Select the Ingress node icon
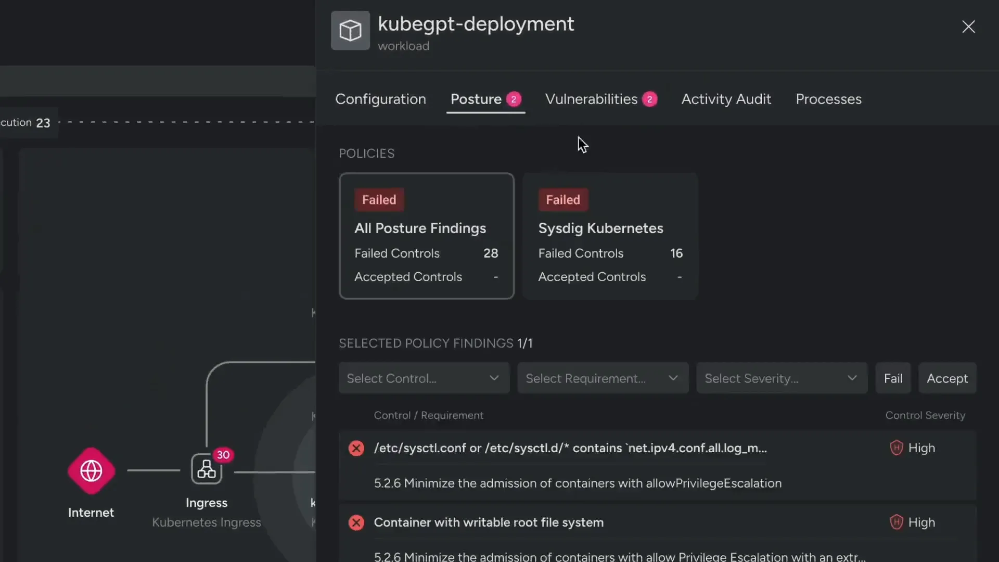Viewport: 999px width, 562px height. [x=207, y=469]
